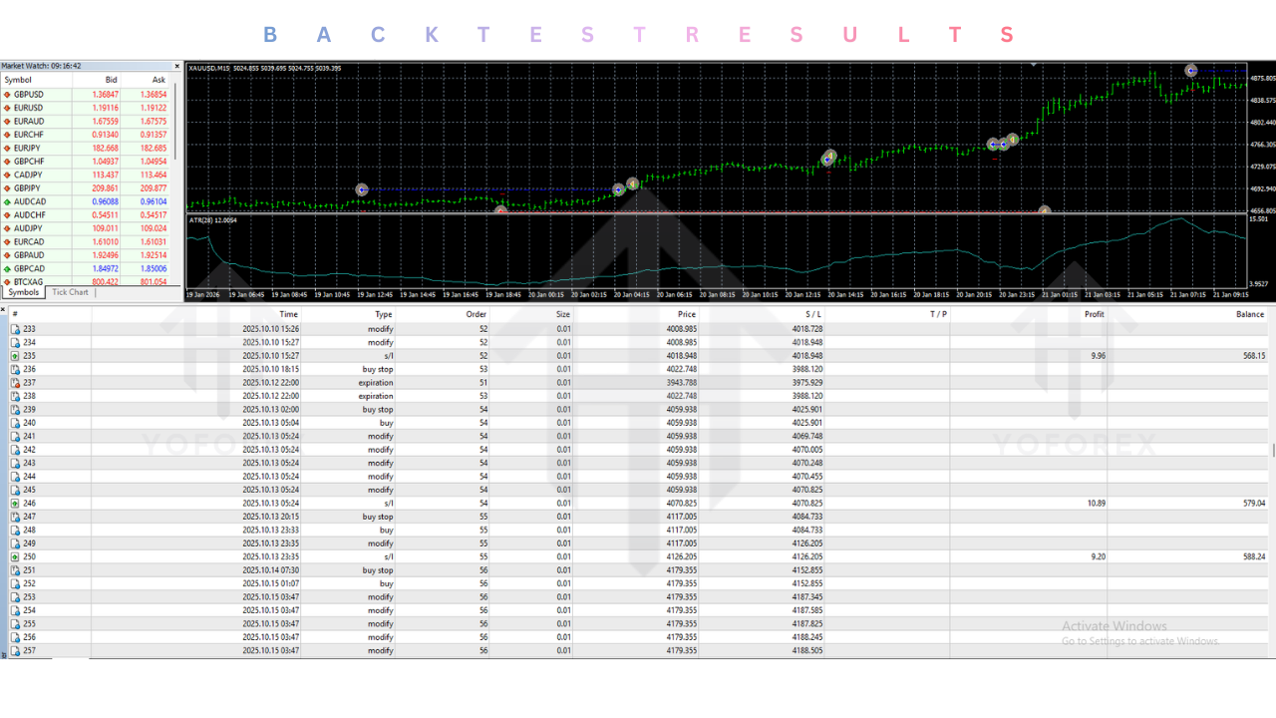Viewport: 1276px width, 718px height.
Task: Click the trade marker on the chart peak
Action: pos(1190,71)
